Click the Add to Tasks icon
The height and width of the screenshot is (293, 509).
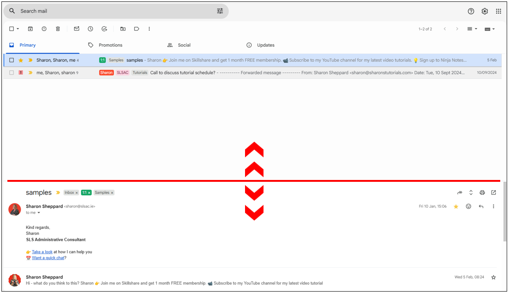coord(104,29)
